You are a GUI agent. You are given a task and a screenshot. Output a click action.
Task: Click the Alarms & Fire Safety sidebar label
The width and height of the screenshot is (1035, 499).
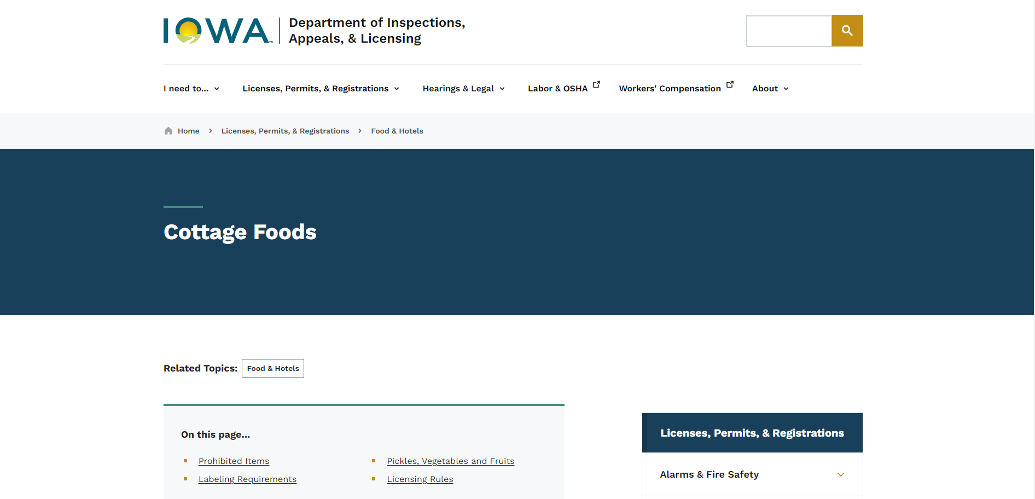click(x=709, y=474)
